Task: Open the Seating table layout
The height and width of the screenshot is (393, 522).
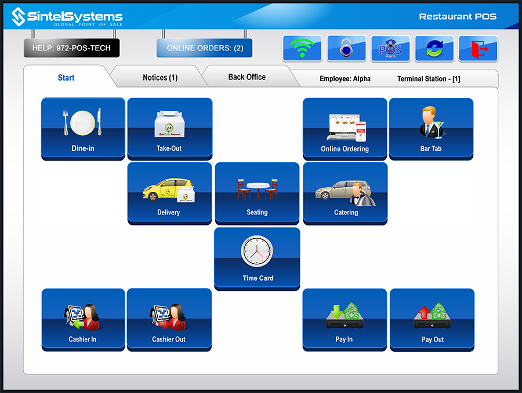Action: coord(257,192)
